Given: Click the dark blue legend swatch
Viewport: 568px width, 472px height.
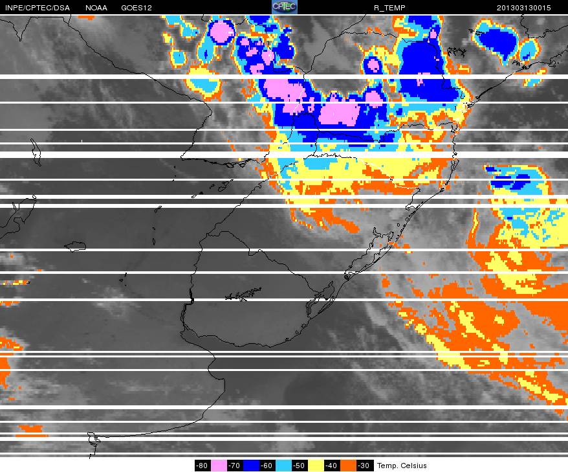Looking at the screenshot, I should pos(251,466).
